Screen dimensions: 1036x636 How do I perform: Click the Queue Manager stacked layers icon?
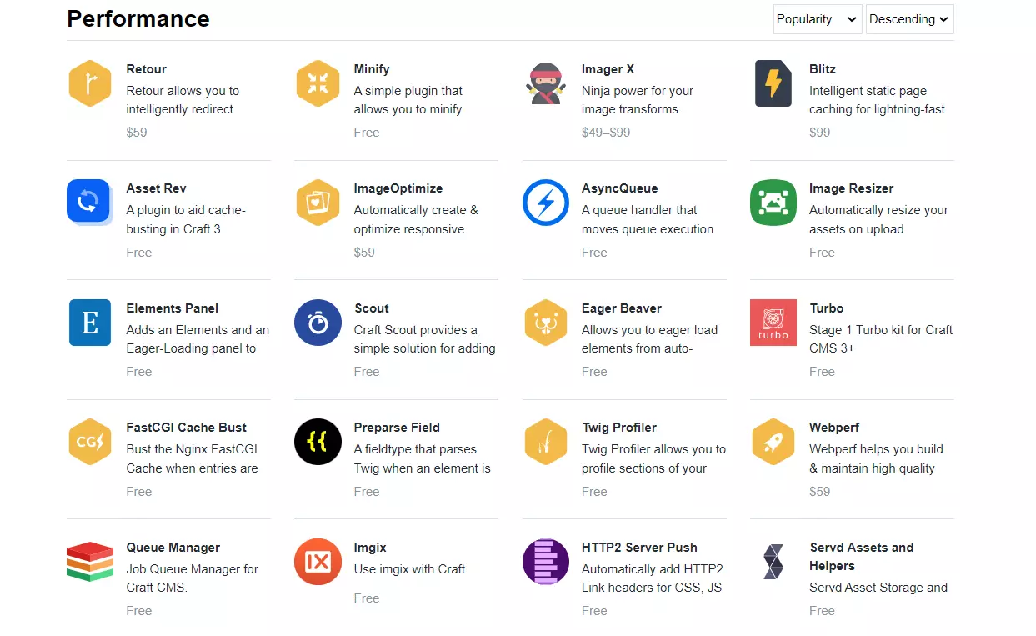(x=90, y=562)
